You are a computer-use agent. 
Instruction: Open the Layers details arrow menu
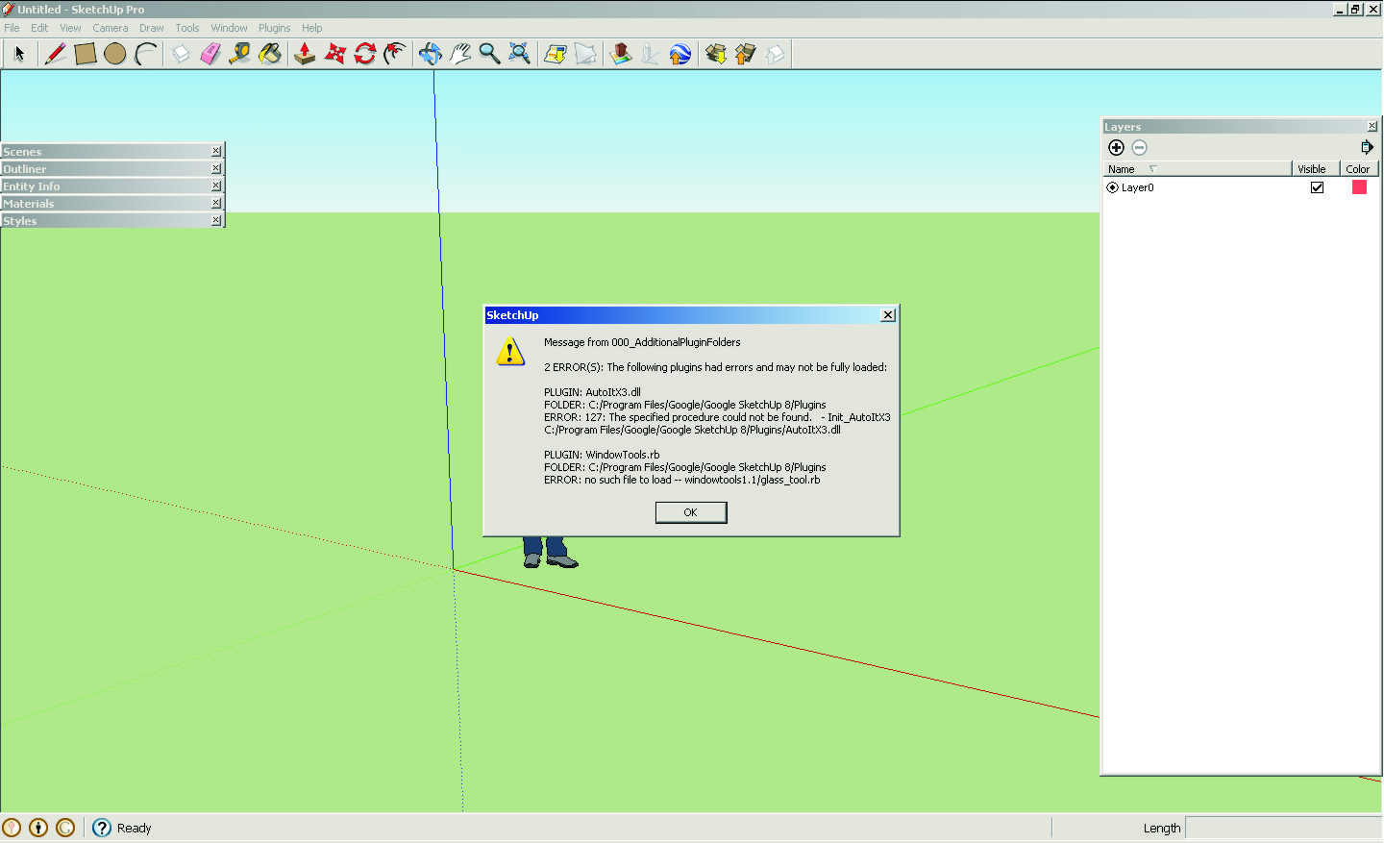click(1367, 147)
